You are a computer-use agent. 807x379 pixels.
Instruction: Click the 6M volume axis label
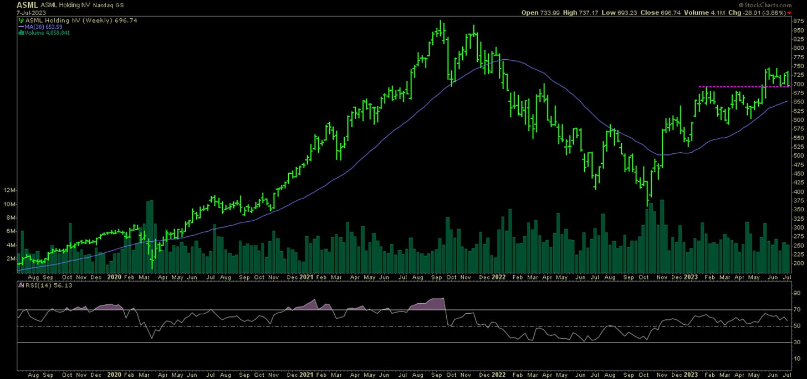point(10,231)
